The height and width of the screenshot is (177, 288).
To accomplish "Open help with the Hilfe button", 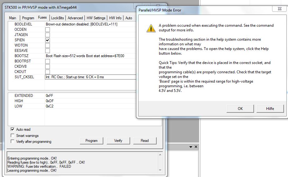I will 270,109.
